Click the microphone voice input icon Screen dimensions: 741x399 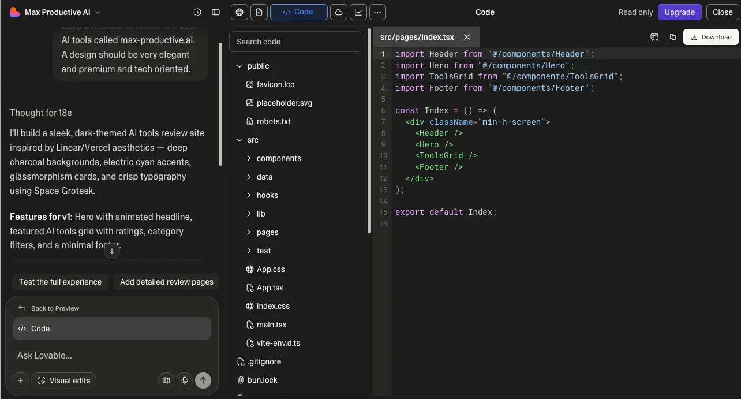click(x=185, y=381)
